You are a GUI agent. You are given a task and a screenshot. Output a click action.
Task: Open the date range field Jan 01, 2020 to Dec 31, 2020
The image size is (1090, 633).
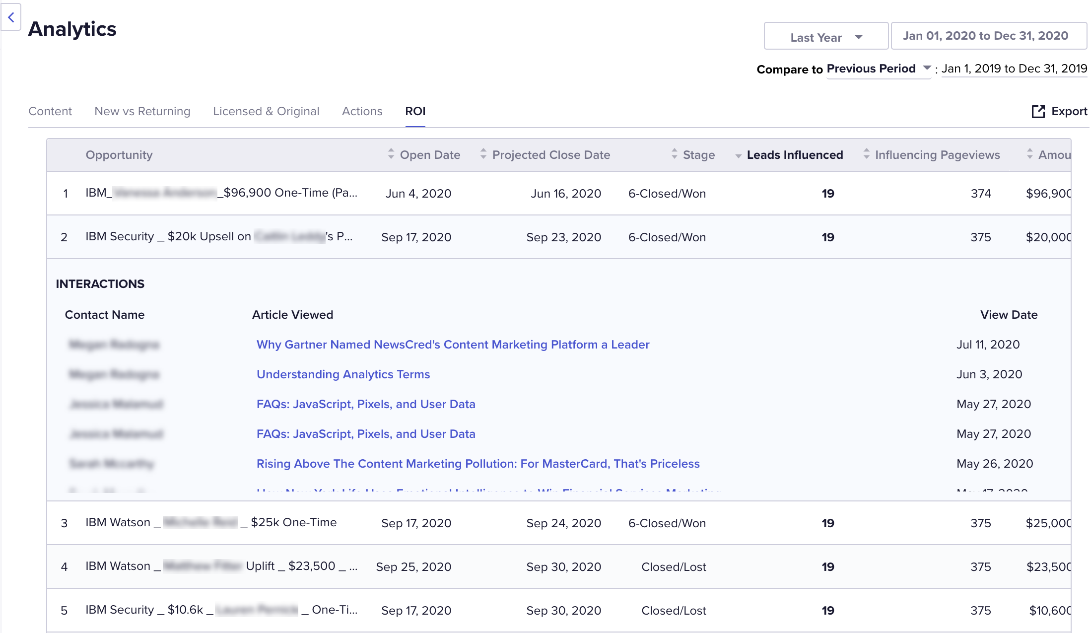pyautogui.click(x=989, y=36)
